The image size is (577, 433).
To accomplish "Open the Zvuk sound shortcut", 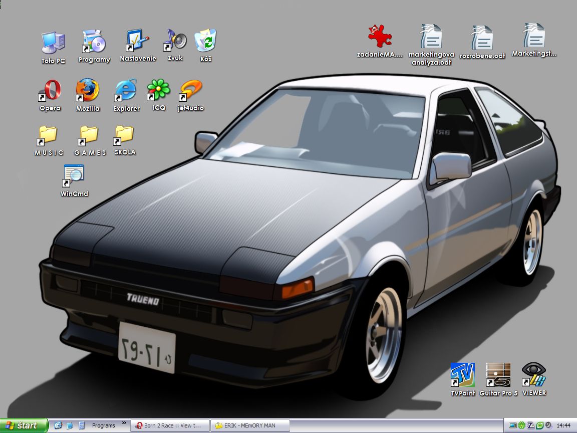I will [x=175, y=45].
